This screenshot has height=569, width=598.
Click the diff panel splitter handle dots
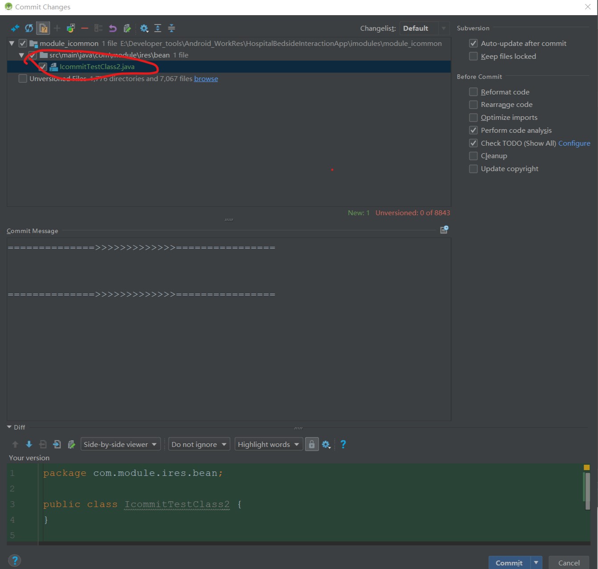298,428
